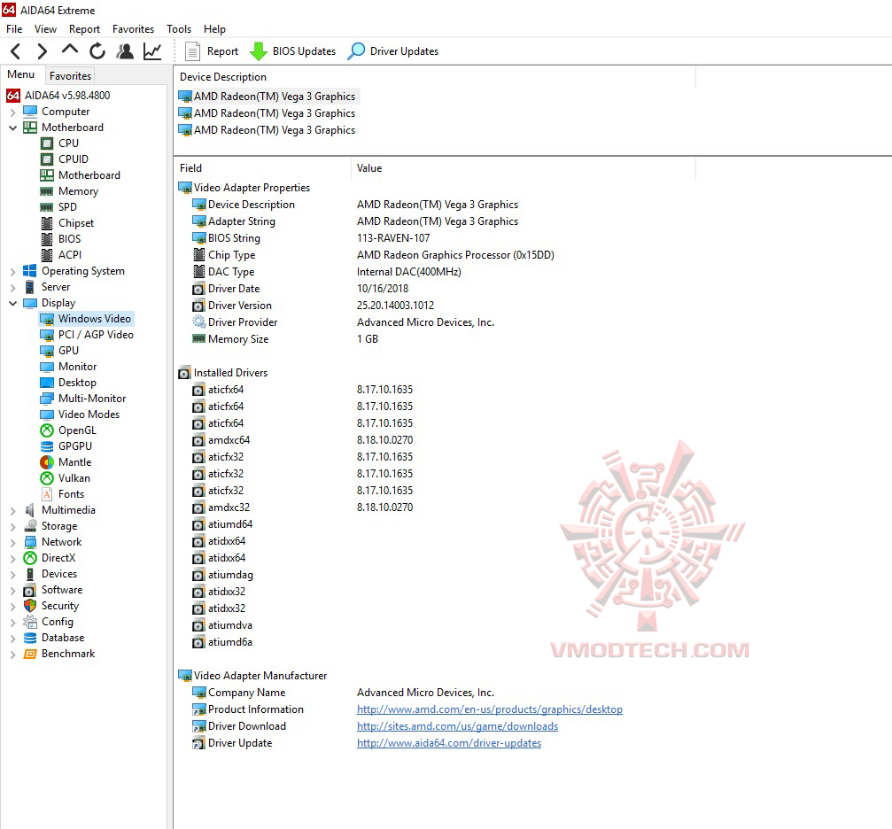Open the Help menu
This screenshot has height=829, width=892.
coord(214,29)
